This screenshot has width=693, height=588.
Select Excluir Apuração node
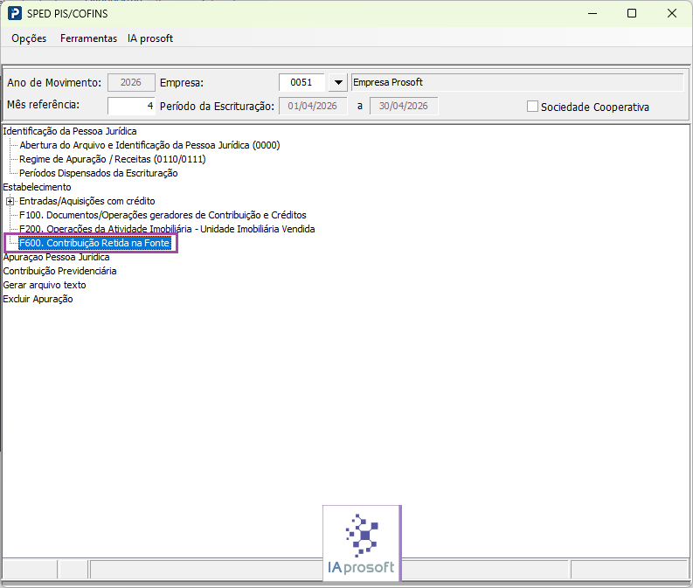38,299
